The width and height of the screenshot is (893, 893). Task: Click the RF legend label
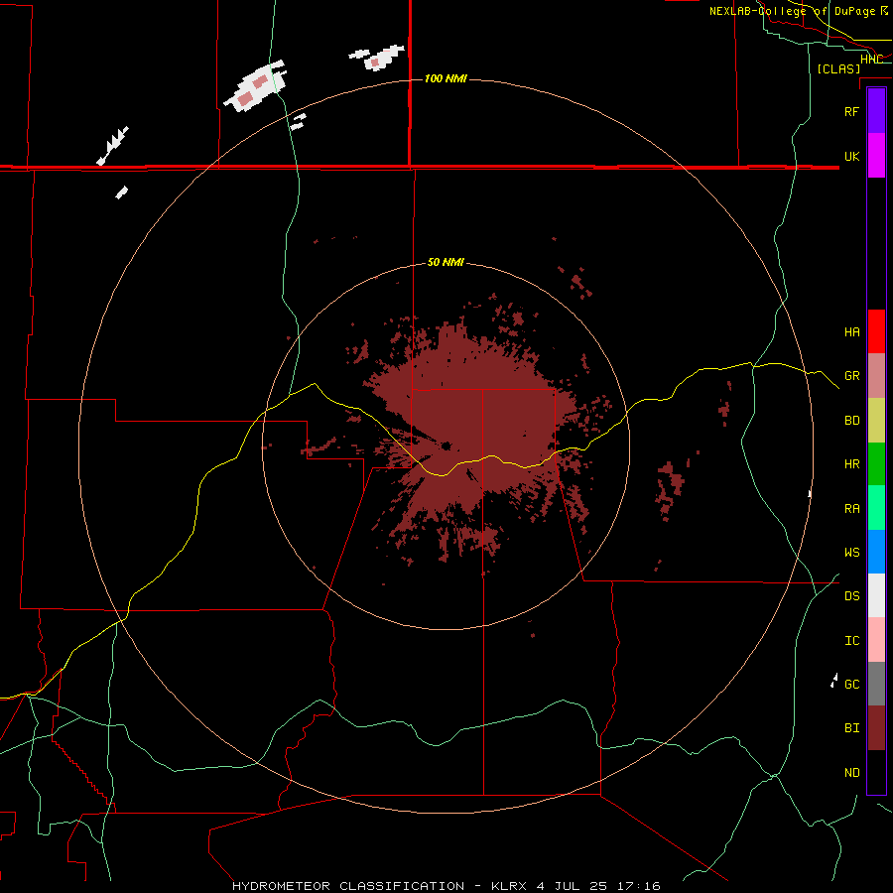(x=851, y=111)
